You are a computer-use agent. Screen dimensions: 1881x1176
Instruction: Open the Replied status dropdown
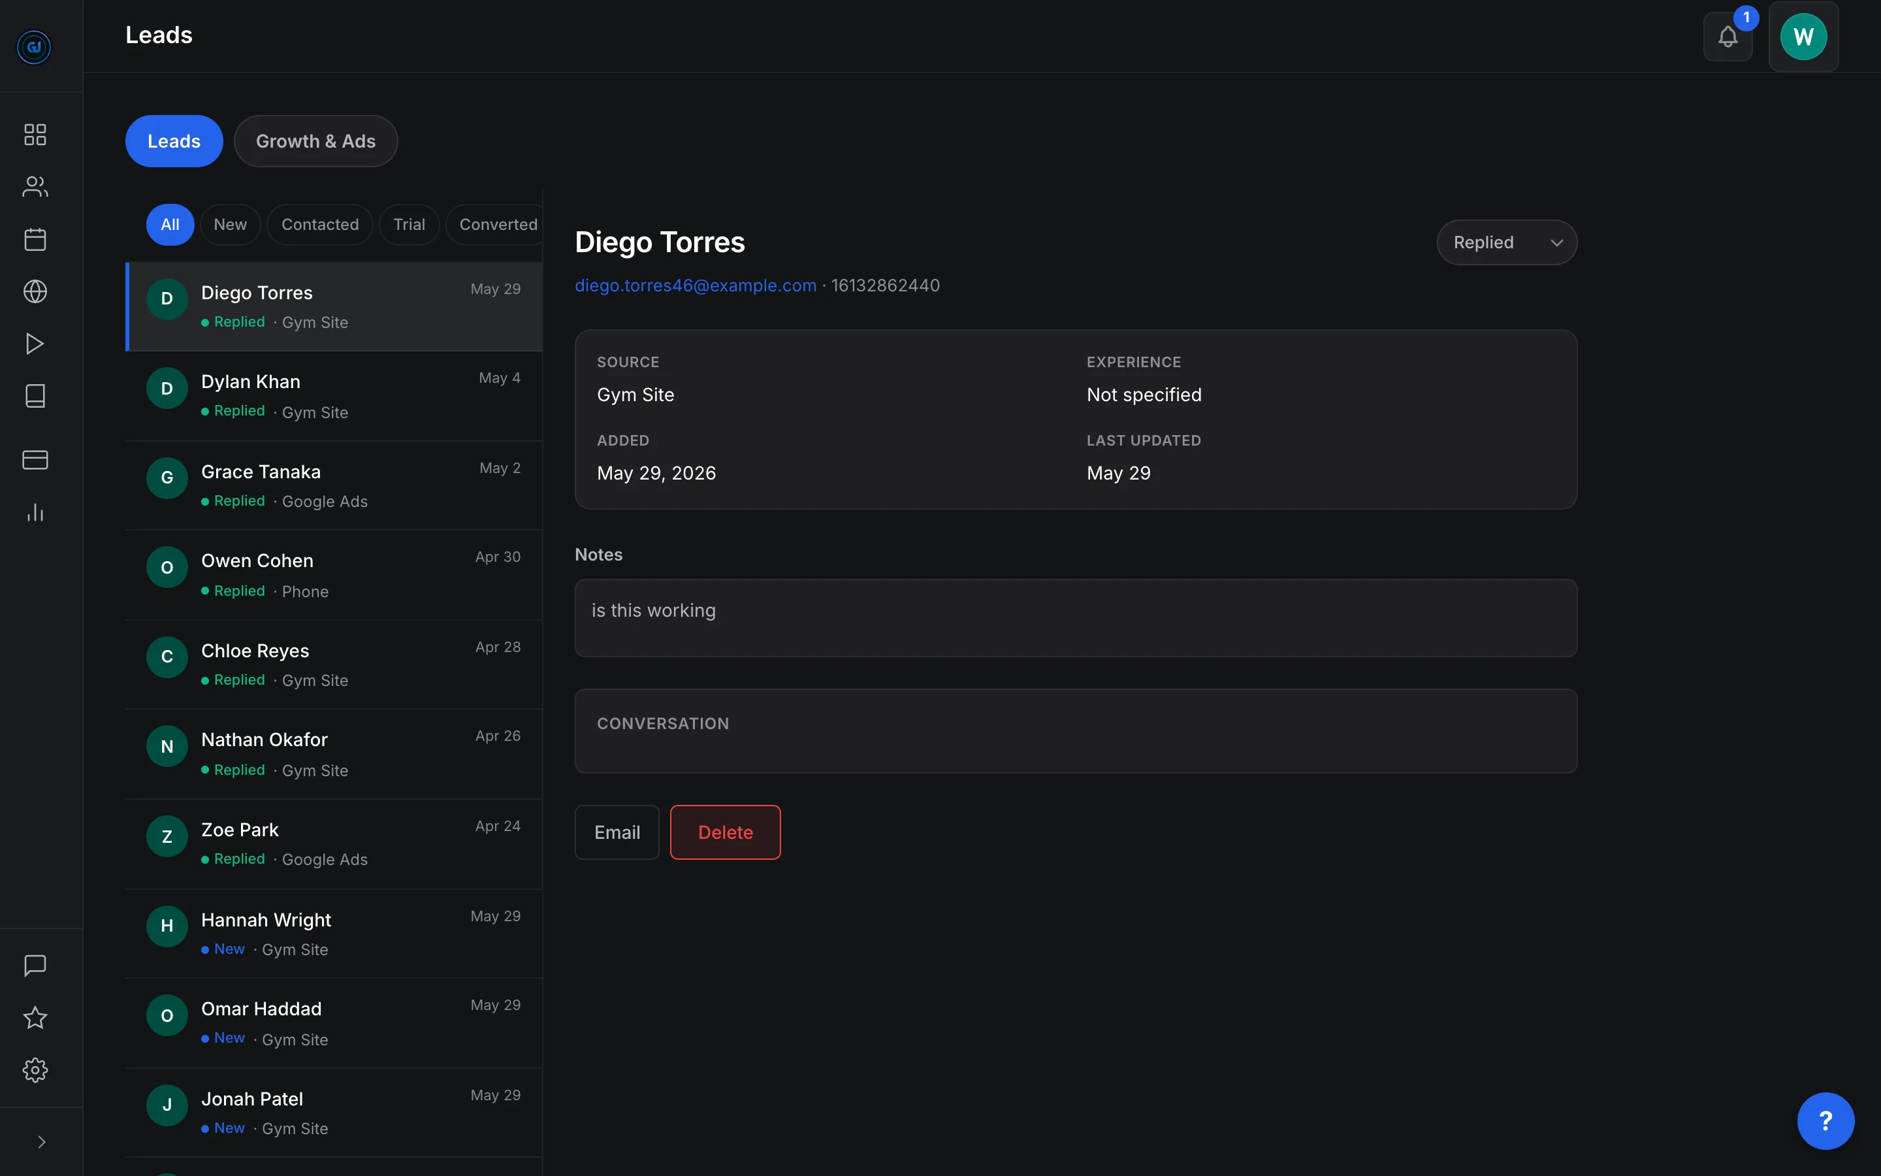pos(1506,242)
